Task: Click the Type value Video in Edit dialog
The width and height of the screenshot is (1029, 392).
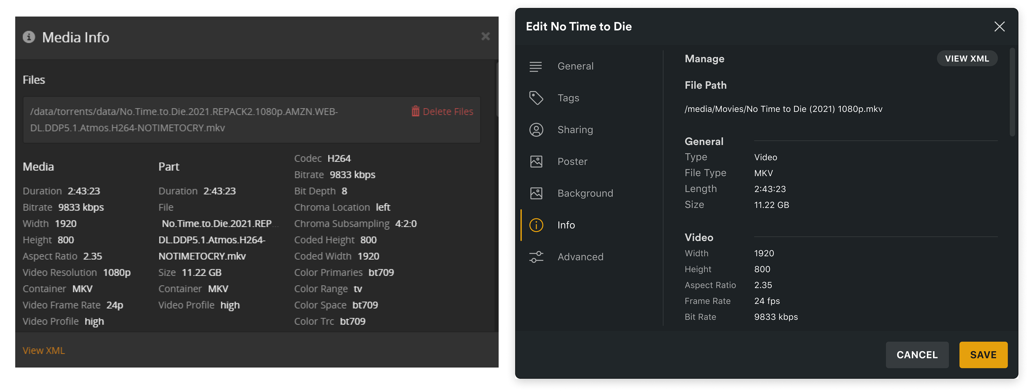Action: 765,157
